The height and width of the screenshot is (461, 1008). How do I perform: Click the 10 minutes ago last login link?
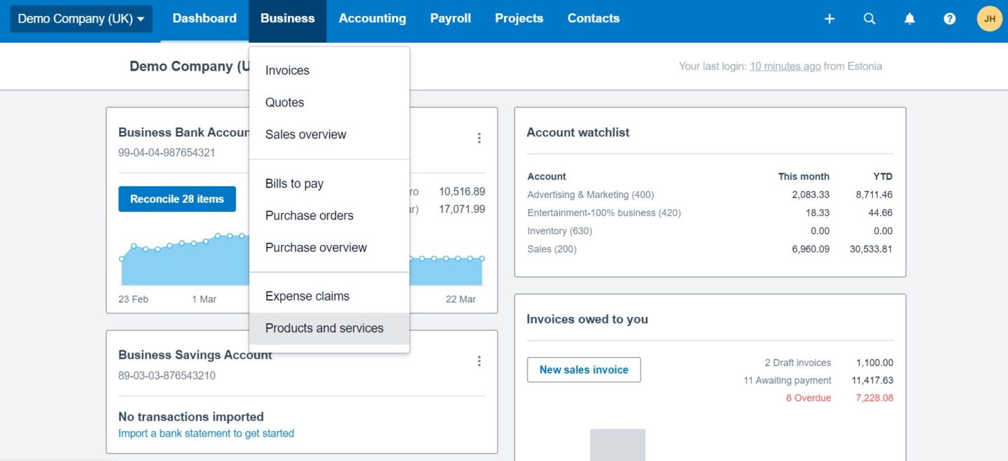point(785,65)
